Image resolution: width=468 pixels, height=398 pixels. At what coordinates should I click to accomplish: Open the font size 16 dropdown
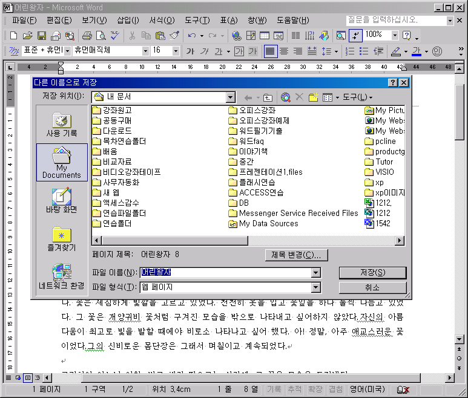(x=176, y=51)
